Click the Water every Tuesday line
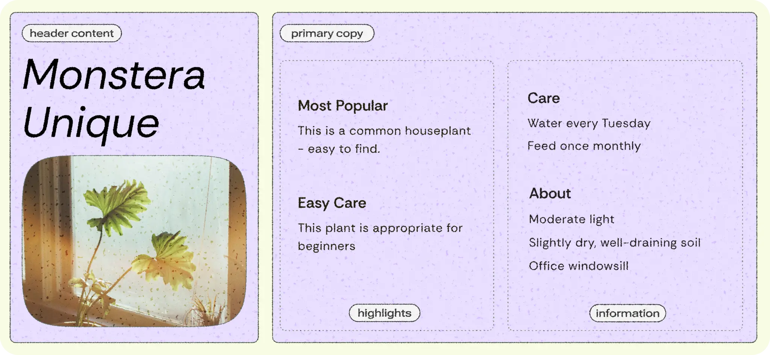This screenshot has height=355, width=770. [589, 123]
